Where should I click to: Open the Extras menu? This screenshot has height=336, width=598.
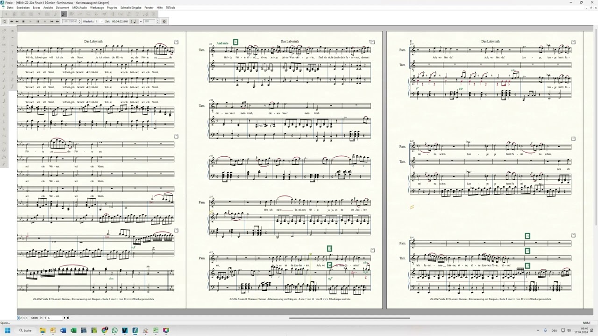pos(36,8)
